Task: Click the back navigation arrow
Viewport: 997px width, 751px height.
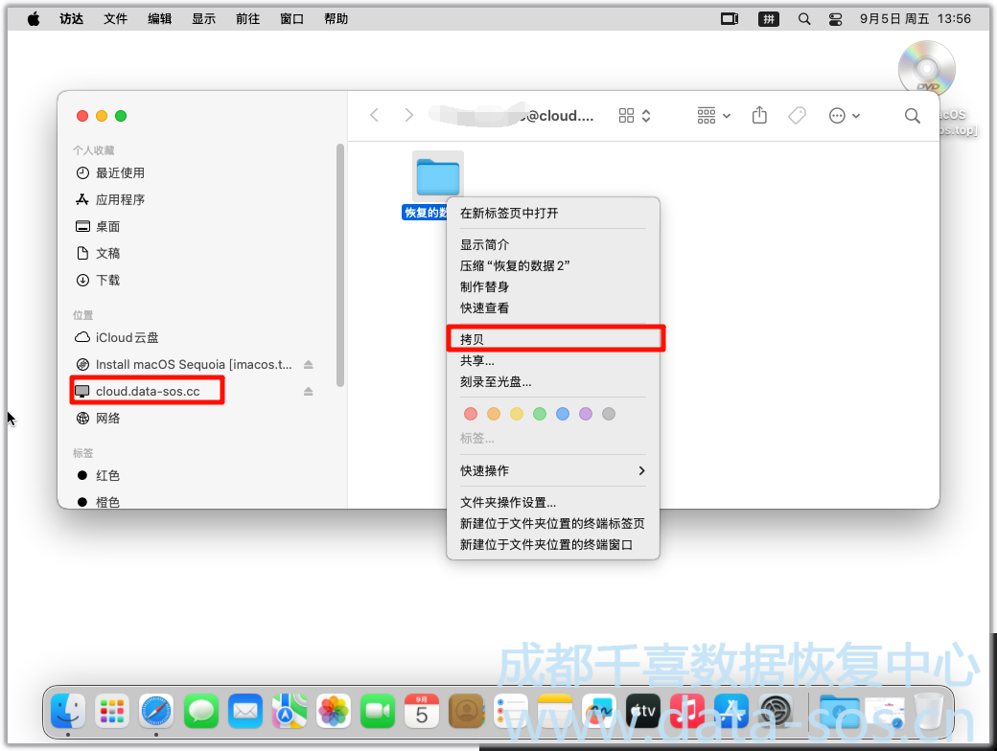Action: pos(375,116)
